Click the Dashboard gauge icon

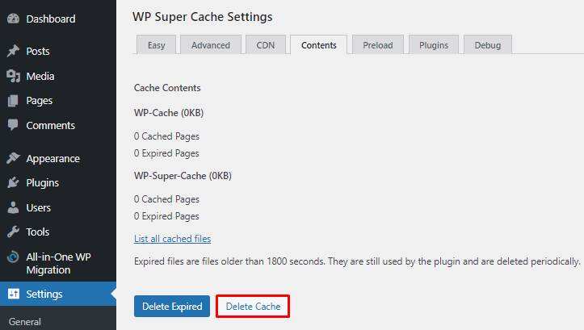[x=13, y=19]
